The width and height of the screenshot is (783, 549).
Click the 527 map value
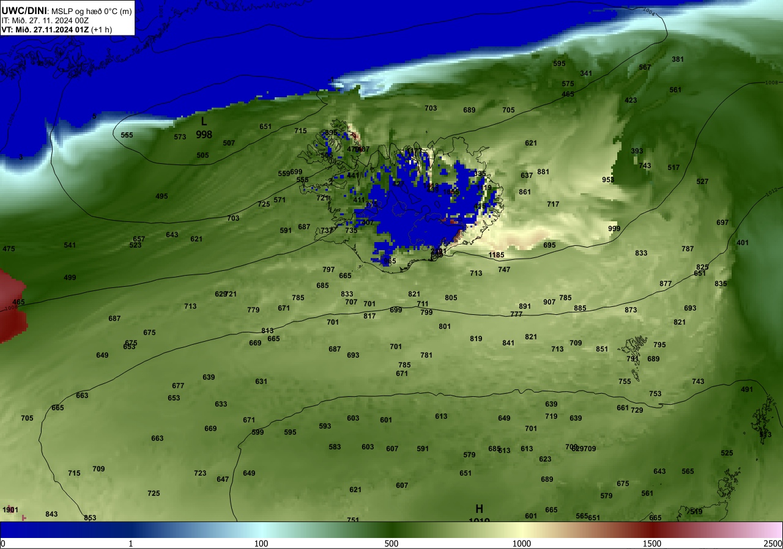tap(702, 182)
